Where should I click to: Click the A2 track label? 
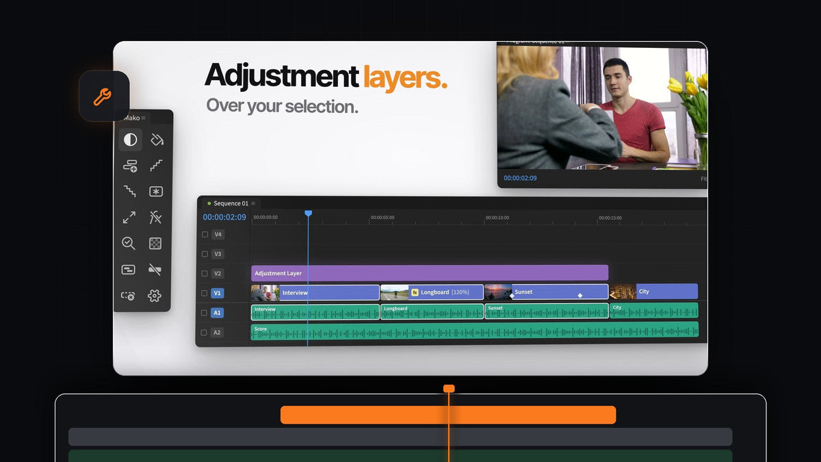click(x=217, y=333)
